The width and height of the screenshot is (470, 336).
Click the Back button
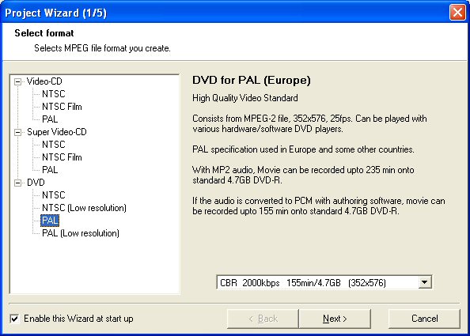click(x=263, y=319)
